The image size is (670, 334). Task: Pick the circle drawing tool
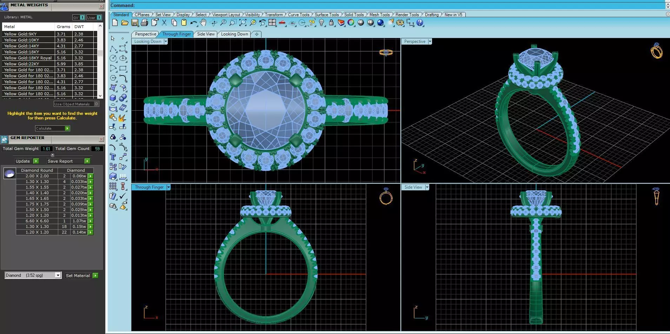(x=113, y=58)
